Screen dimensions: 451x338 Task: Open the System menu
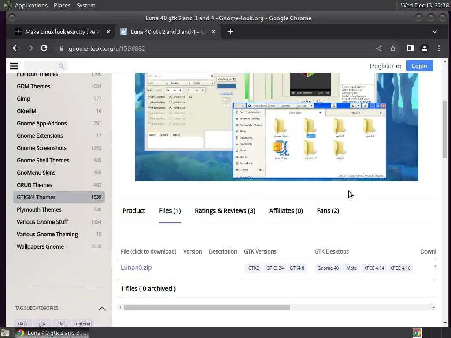coord(86,5)
